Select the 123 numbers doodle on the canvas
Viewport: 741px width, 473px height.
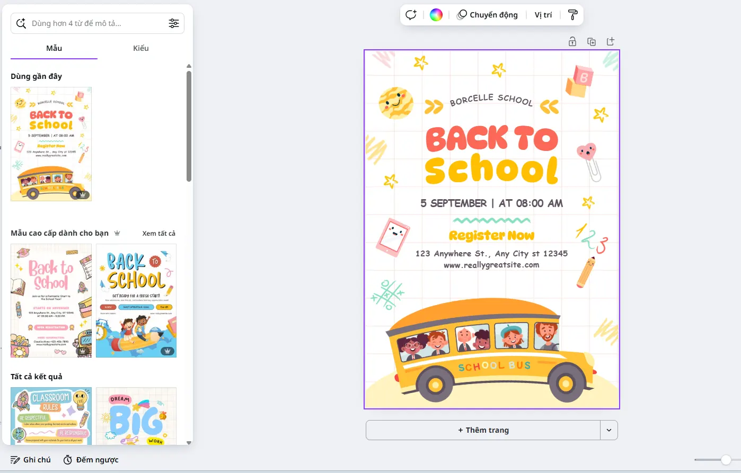pyautogui.click(x=592, y=238)
